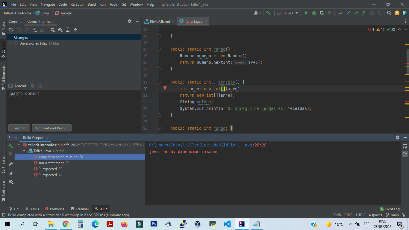Enable the Amend checkbox

[10, 86]
